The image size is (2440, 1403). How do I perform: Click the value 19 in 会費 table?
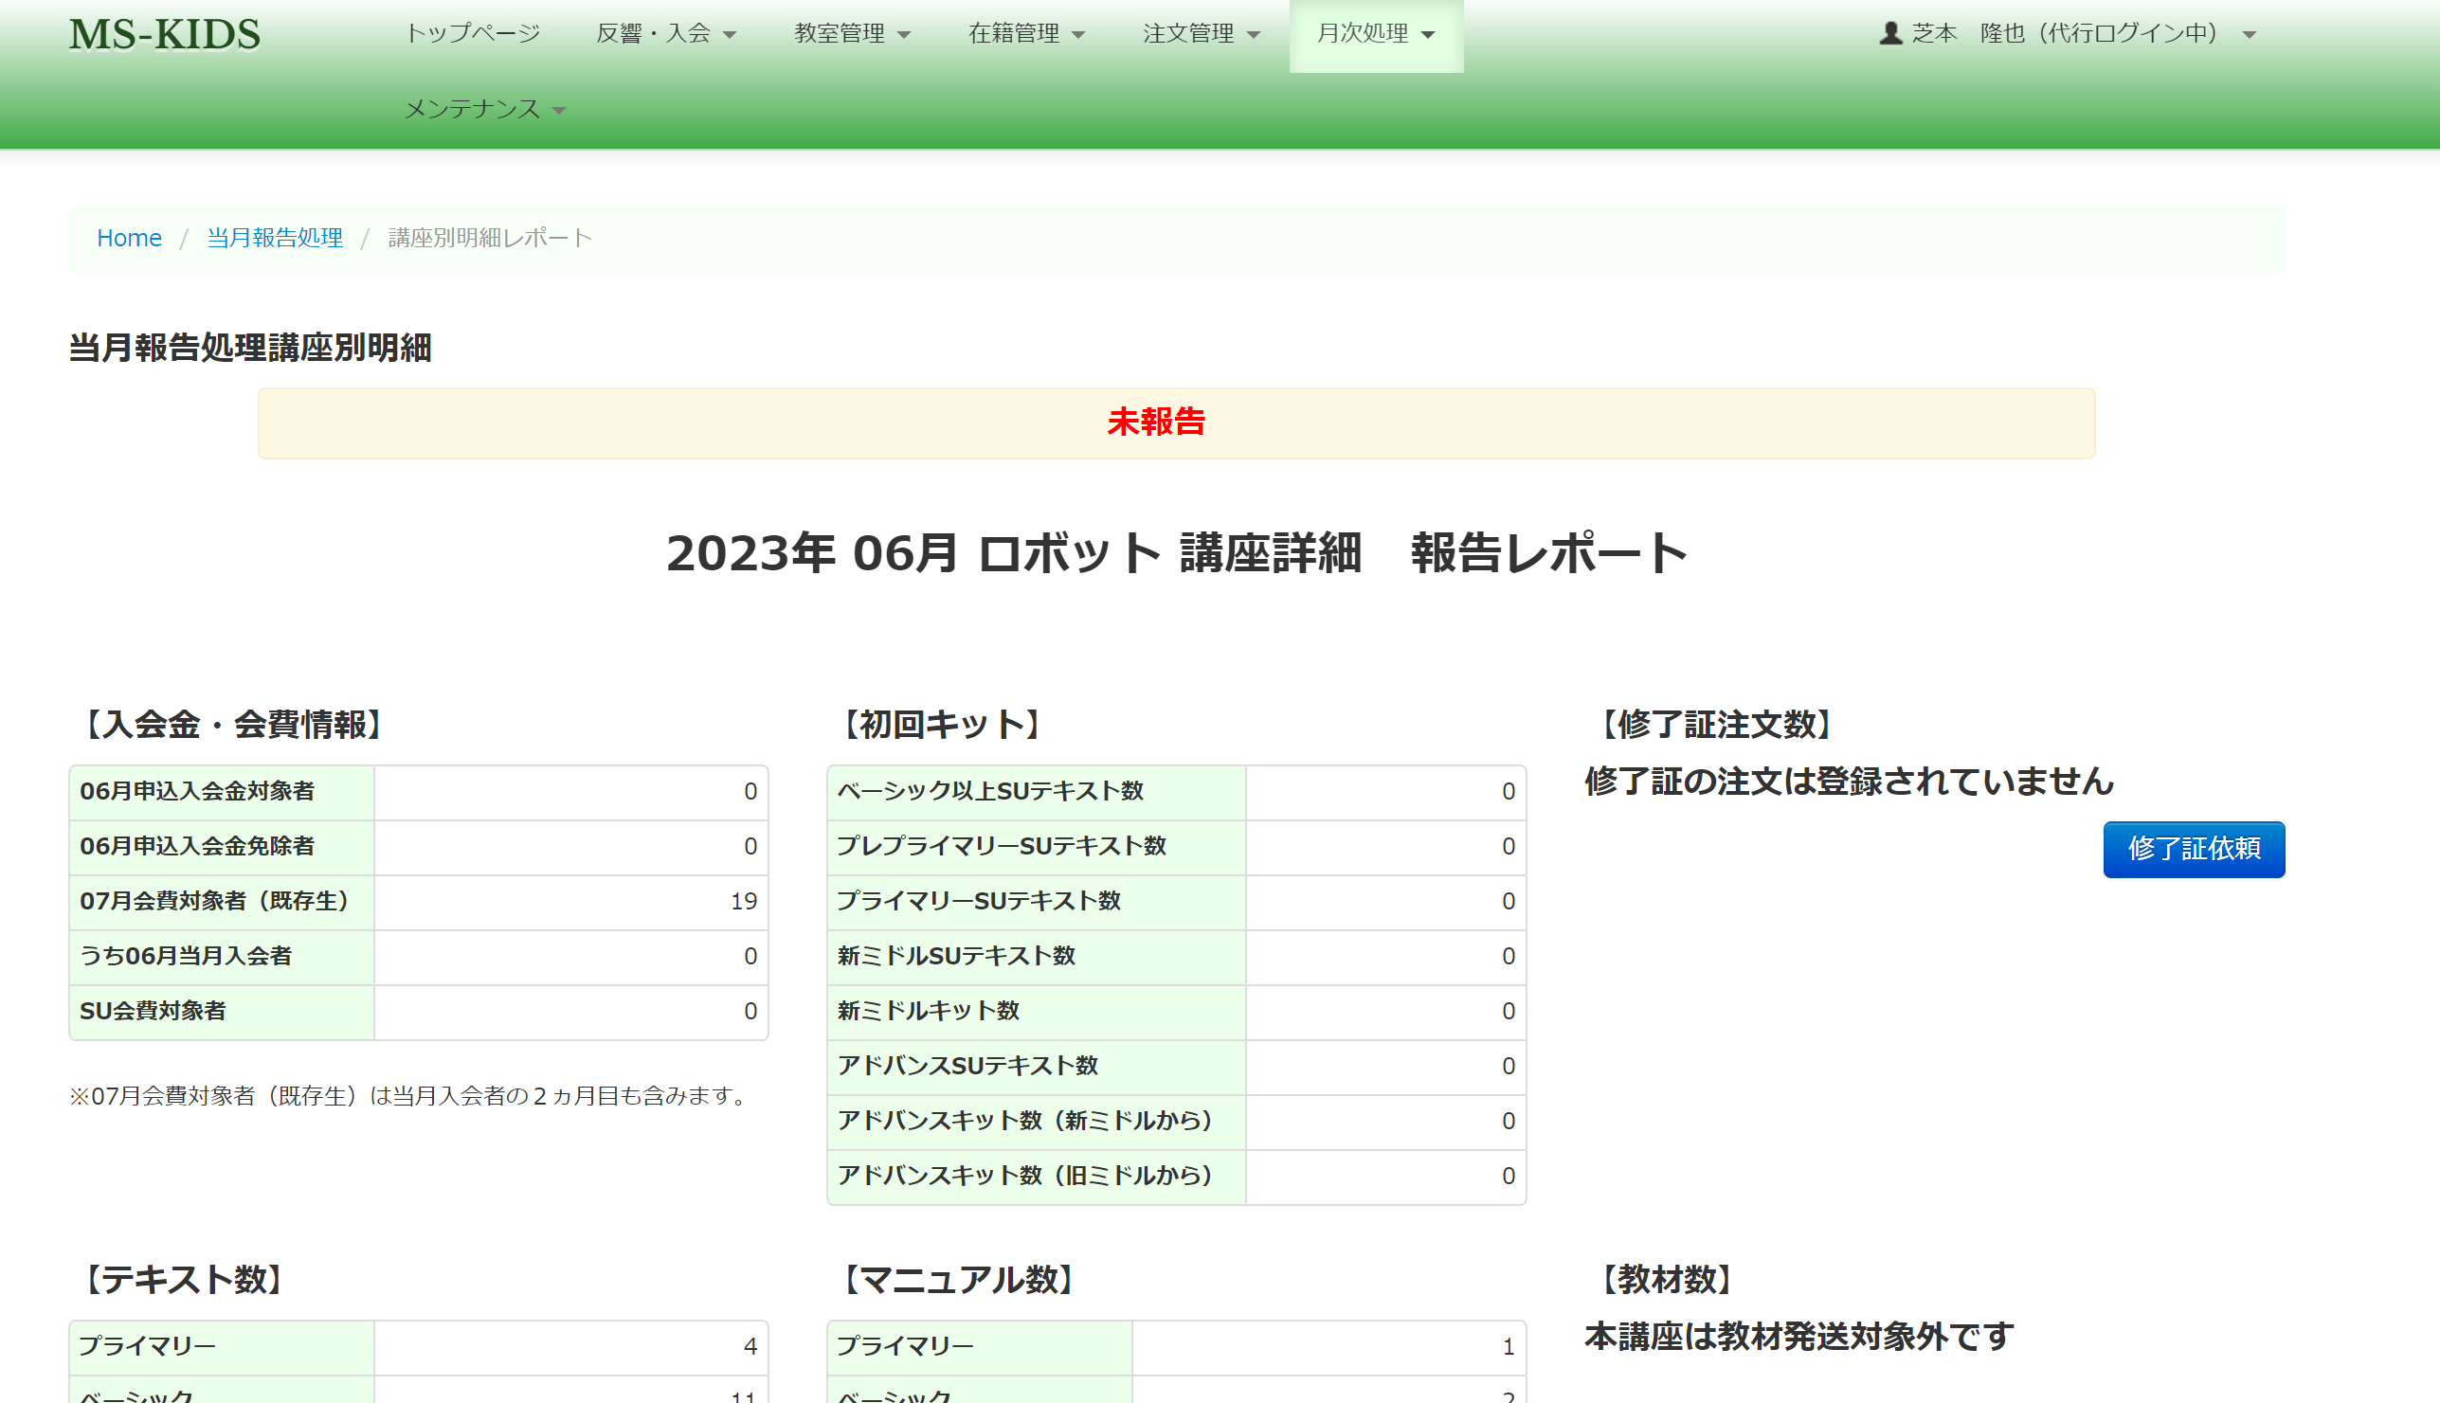743,901
